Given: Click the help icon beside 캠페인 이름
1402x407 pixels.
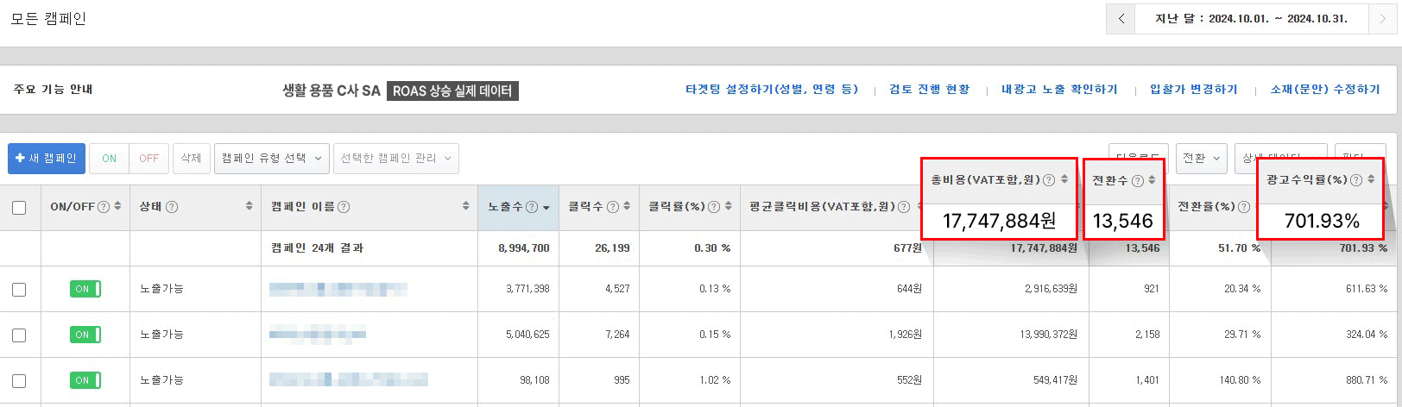Looking at the screenshot, I should [344, 207].
